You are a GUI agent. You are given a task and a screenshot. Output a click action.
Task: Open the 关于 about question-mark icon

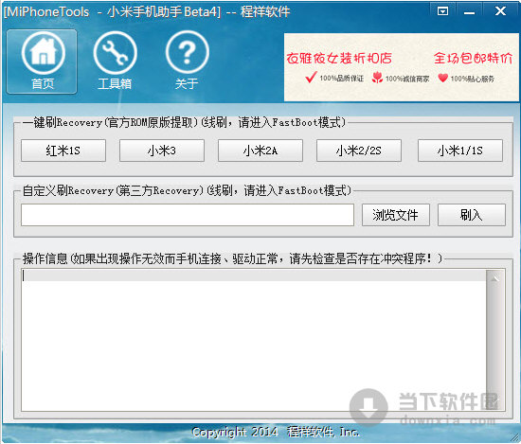[187, 61]
